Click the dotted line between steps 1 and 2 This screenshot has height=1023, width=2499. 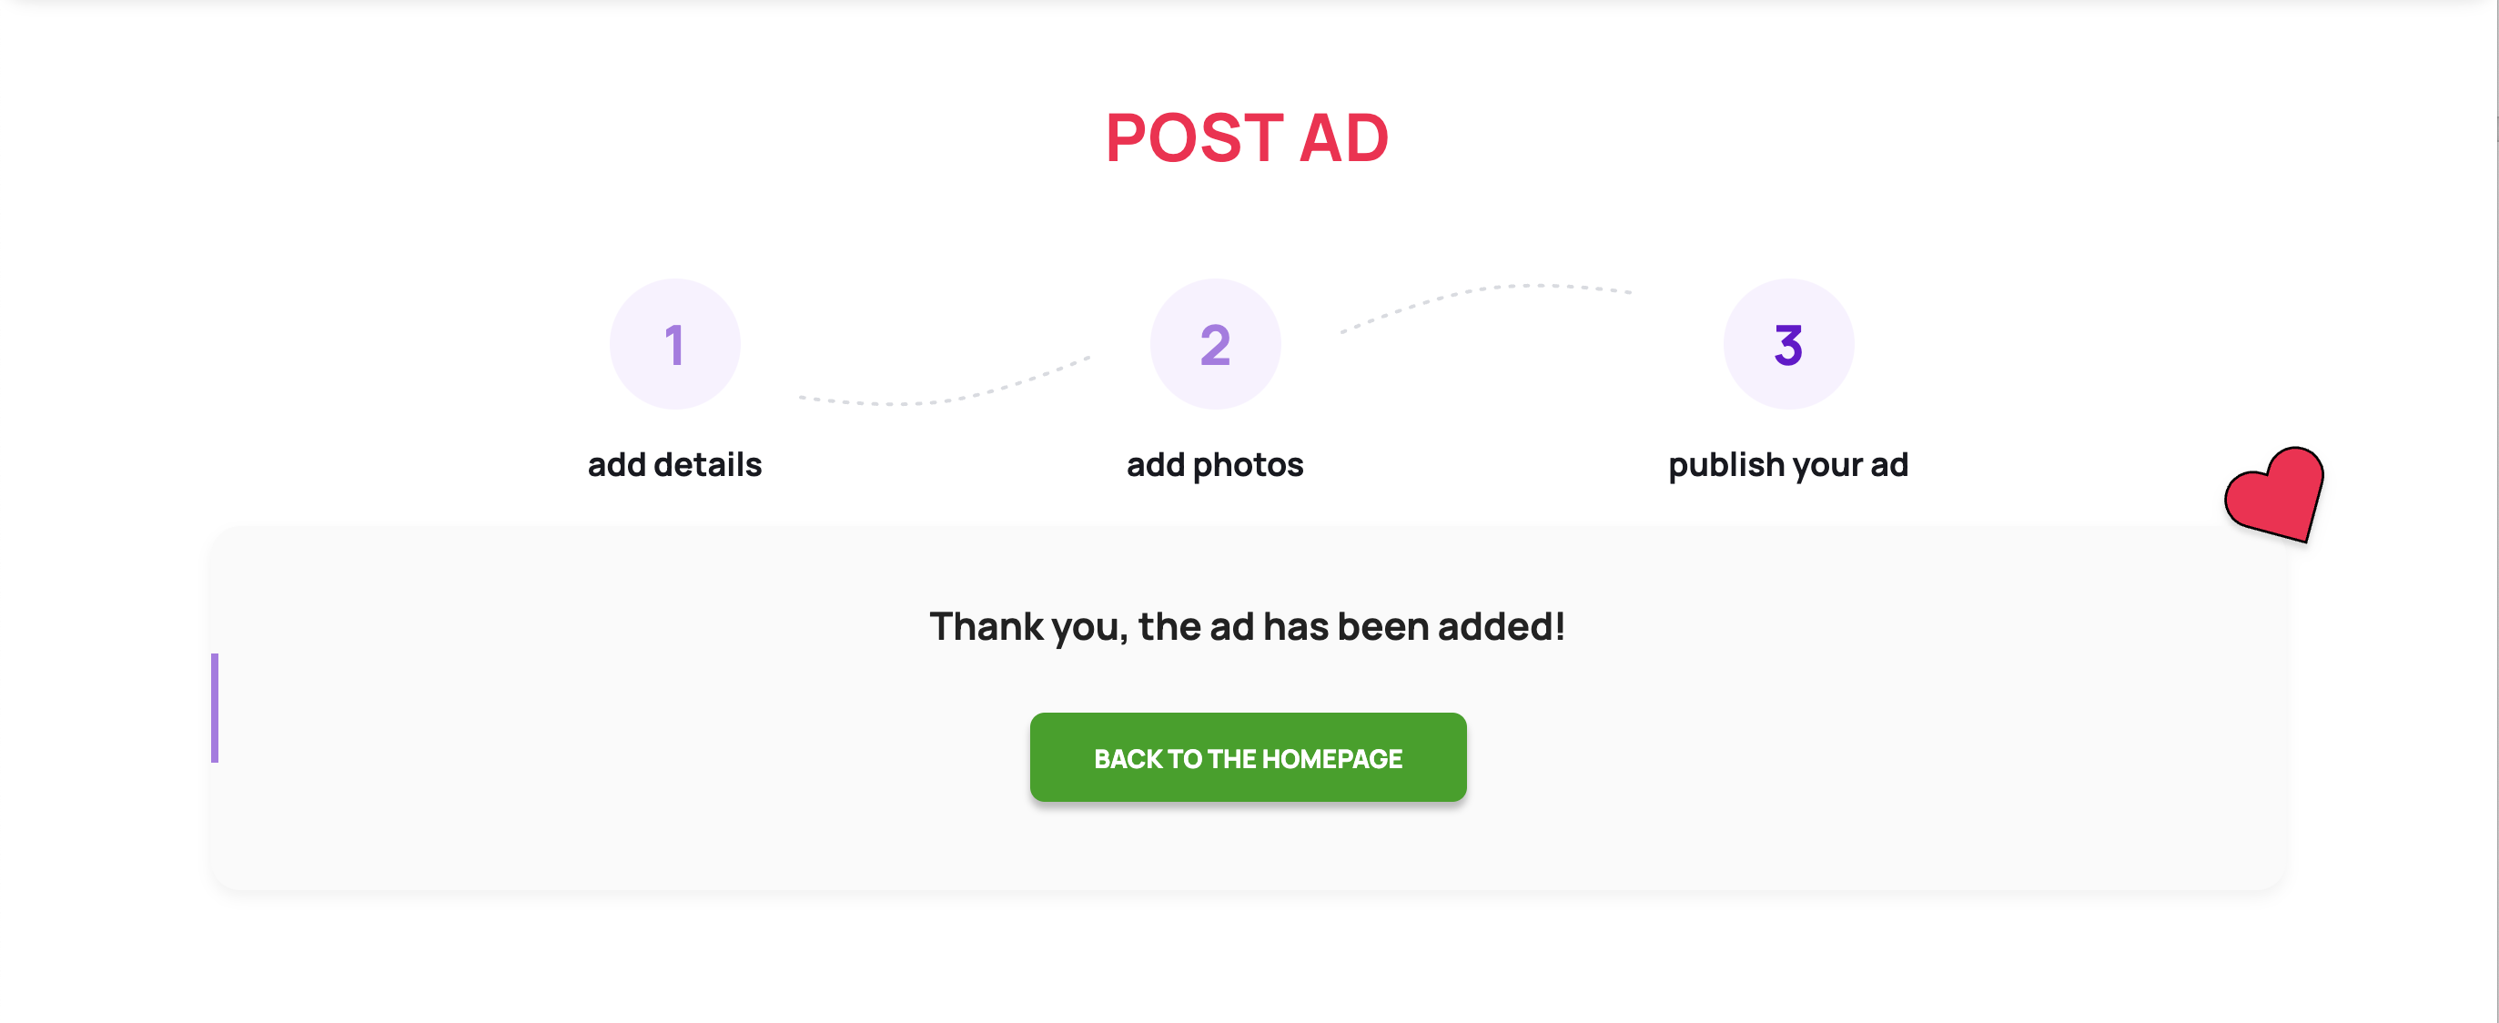(944, 383)
